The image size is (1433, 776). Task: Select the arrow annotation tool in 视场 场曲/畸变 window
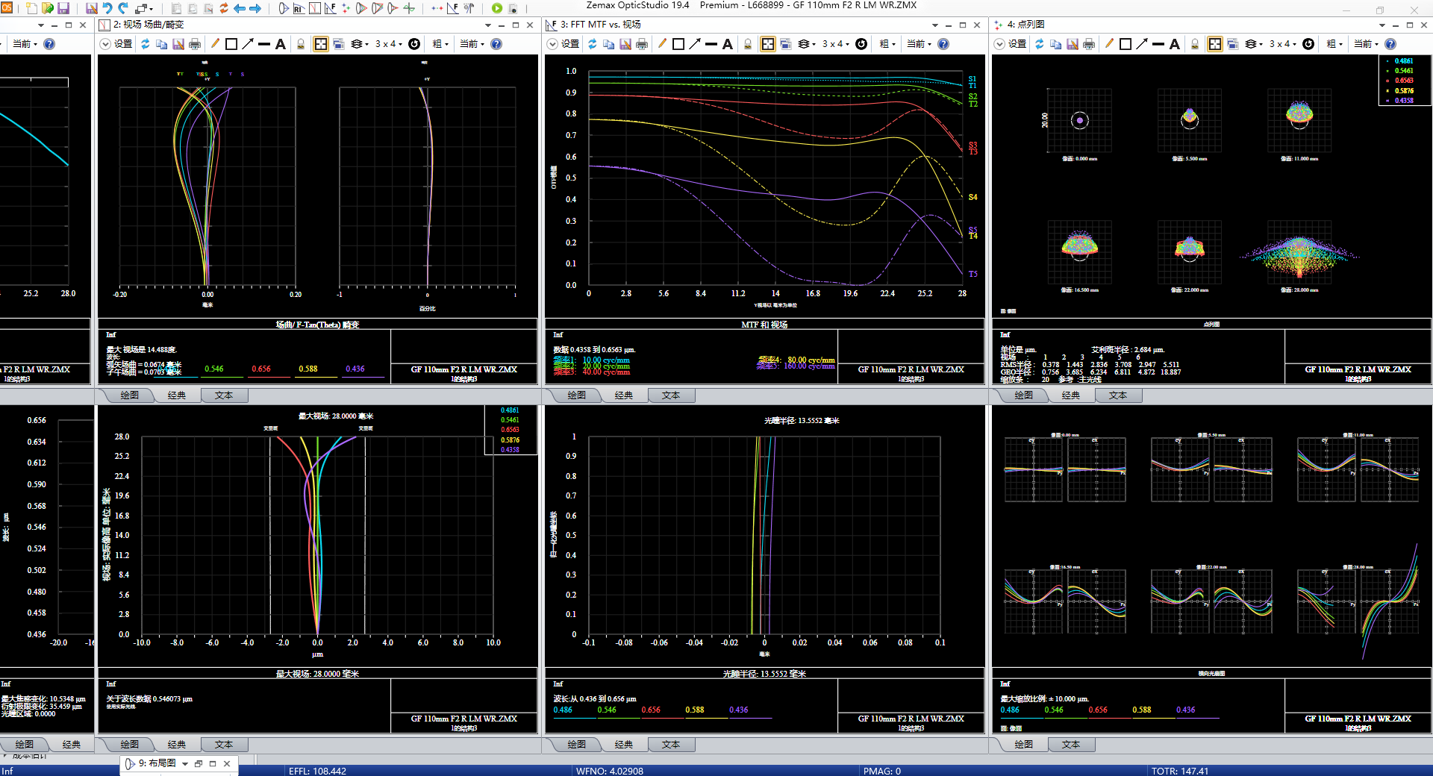coord(248,44)
